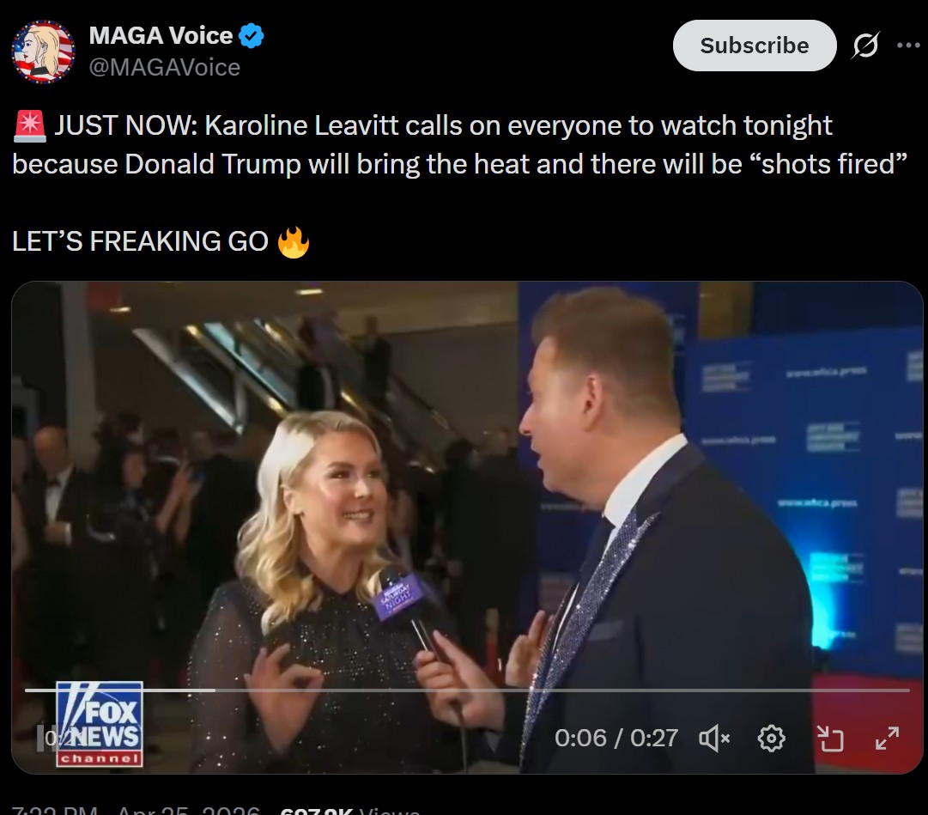928x815 pixels.
Task: Click the post timestamp Apr 25, 2026
Action: click(188, 810)
